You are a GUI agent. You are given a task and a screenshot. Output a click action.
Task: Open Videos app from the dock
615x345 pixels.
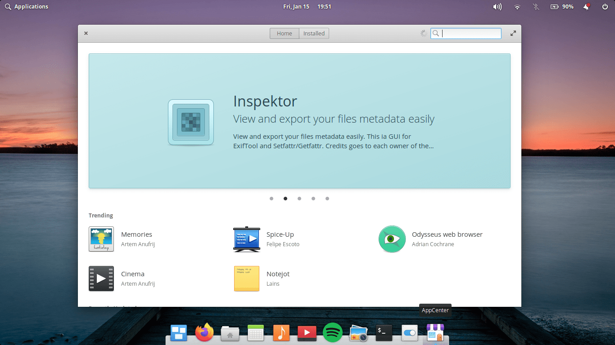(307, 333)
